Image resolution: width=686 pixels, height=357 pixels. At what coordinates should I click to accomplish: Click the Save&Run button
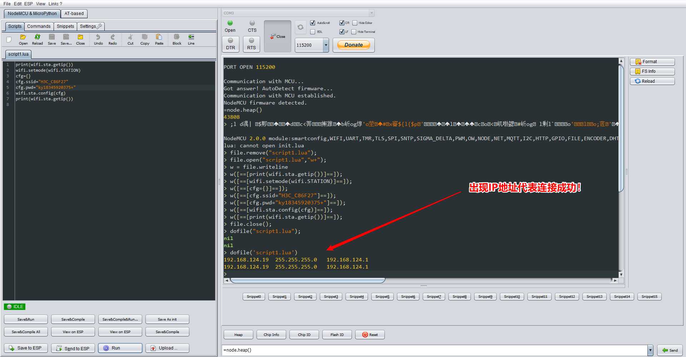pyautogui.click(x=26, y=320)
